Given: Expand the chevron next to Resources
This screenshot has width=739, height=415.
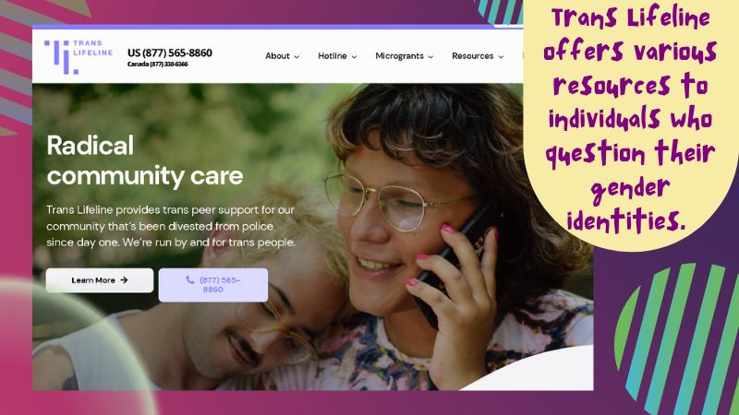Looking at the screenshot, I should click(x=501, y=56).
